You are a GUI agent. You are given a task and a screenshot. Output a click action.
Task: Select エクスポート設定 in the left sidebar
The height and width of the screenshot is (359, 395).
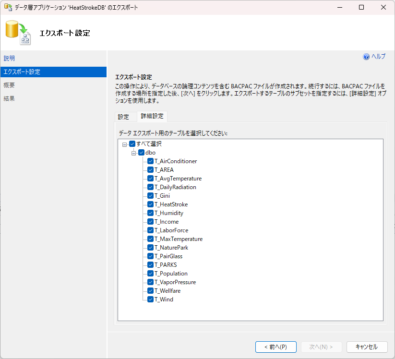(22, 72)
